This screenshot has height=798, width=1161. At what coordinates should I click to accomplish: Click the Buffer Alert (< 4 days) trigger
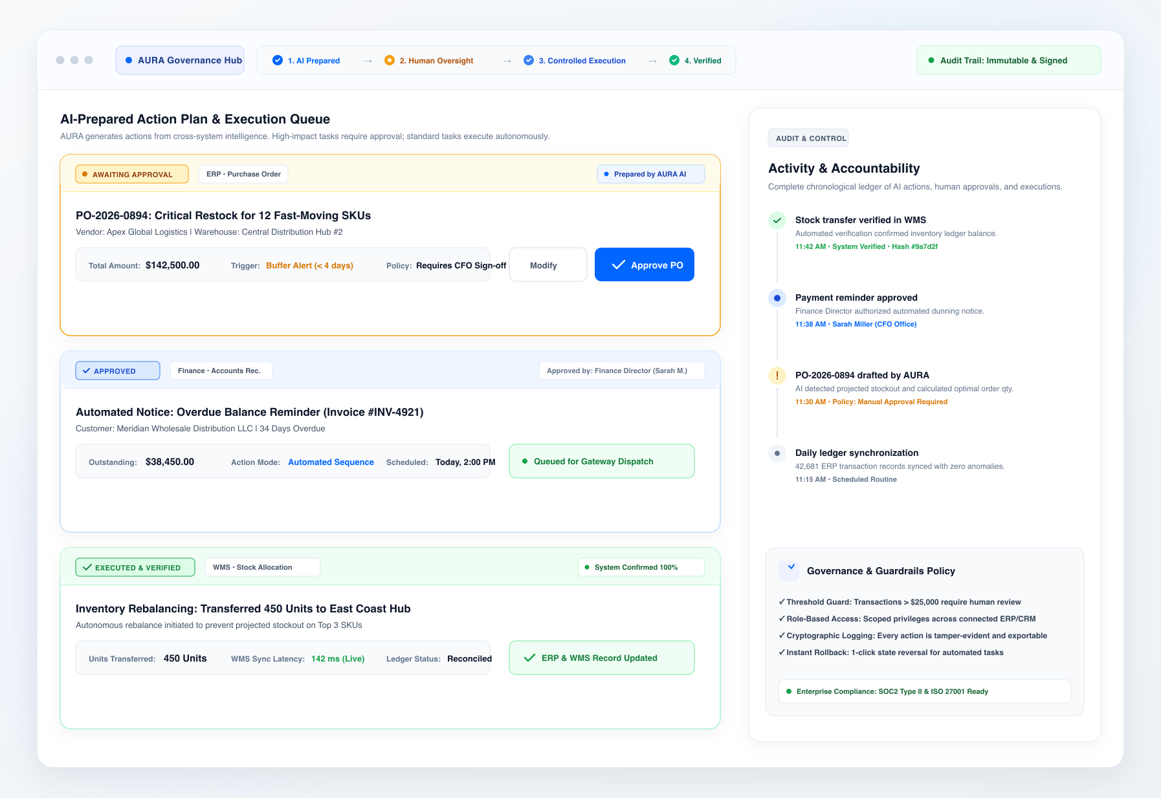(309, 265)
